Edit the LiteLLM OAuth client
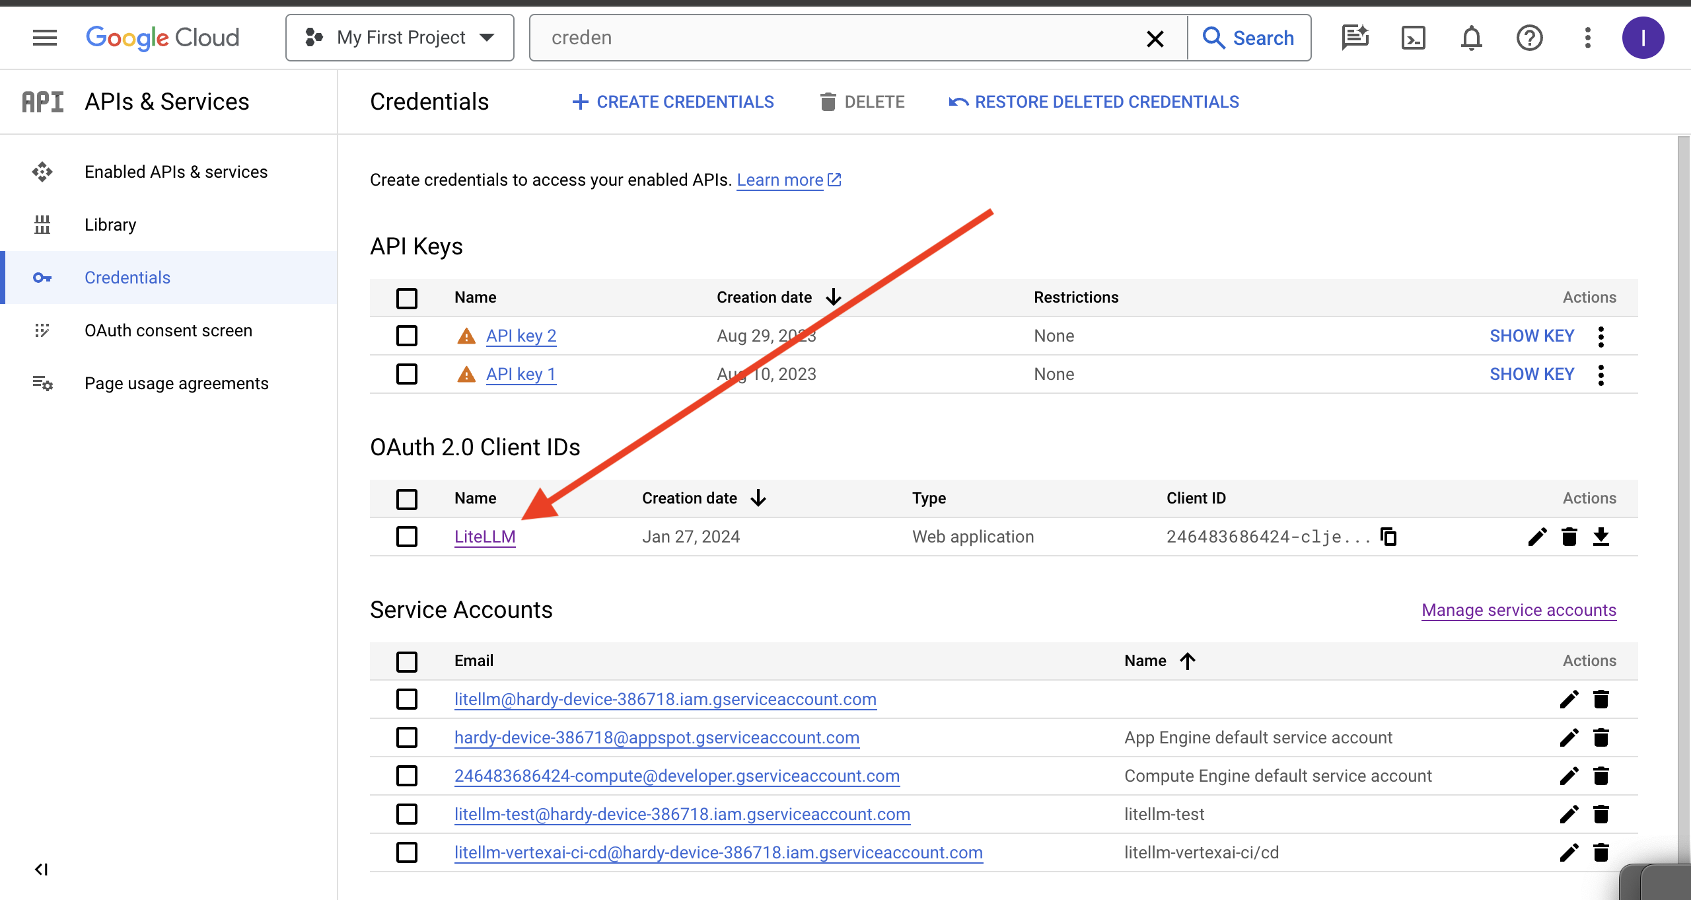Image resolution: width=1691 pixels, height=900 pixels. [1537, 537]
